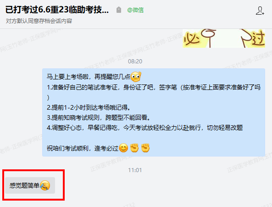Click the smiling face emoji after 逢考必过
This screenshot has width=272, height=207.
pyautogui.click(x=123, y=148)
